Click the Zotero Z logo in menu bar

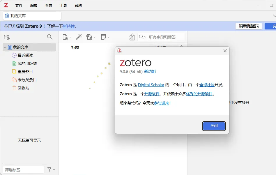tap(6, 5)
